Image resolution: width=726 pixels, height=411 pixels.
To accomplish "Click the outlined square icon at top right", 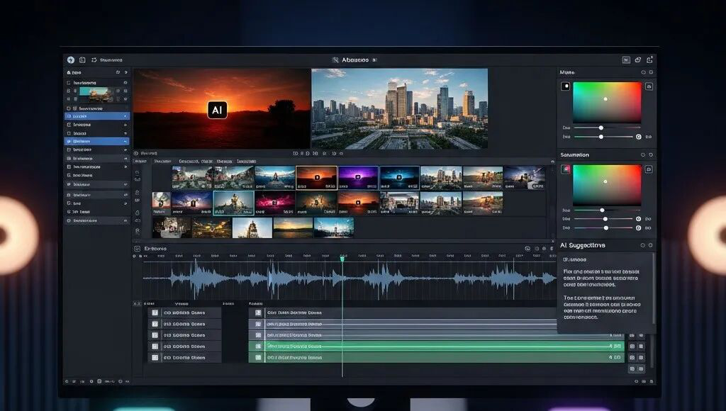I will [626, 60].
